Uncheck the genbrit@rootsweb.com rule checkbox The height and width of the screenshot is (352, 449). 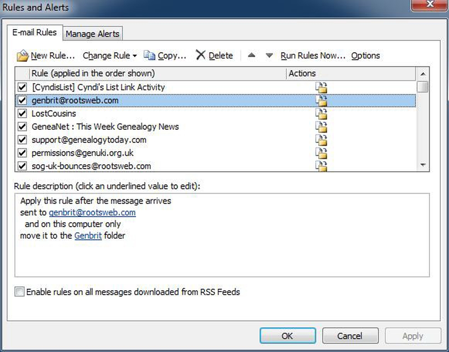click(22, 100)
